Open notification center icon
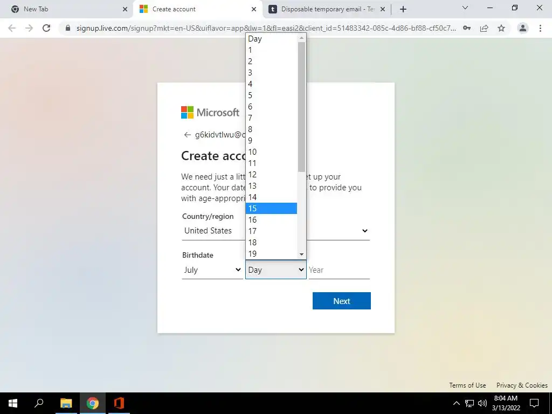 [x=534, y=403]
